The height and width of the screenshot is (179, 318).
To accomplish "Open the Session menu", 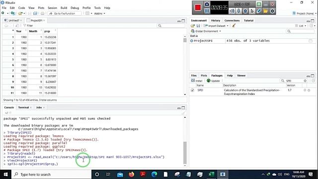I will pyautogui.click(x=52, y=8).
